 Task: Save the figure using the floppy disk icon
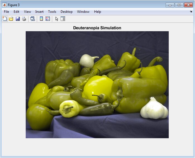click(18, 19)
